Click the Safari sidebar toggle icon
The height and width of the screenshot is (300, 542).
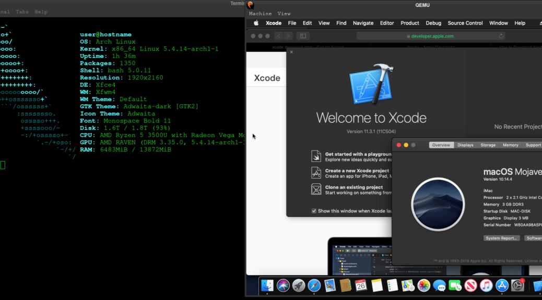(x=303, y=36)
